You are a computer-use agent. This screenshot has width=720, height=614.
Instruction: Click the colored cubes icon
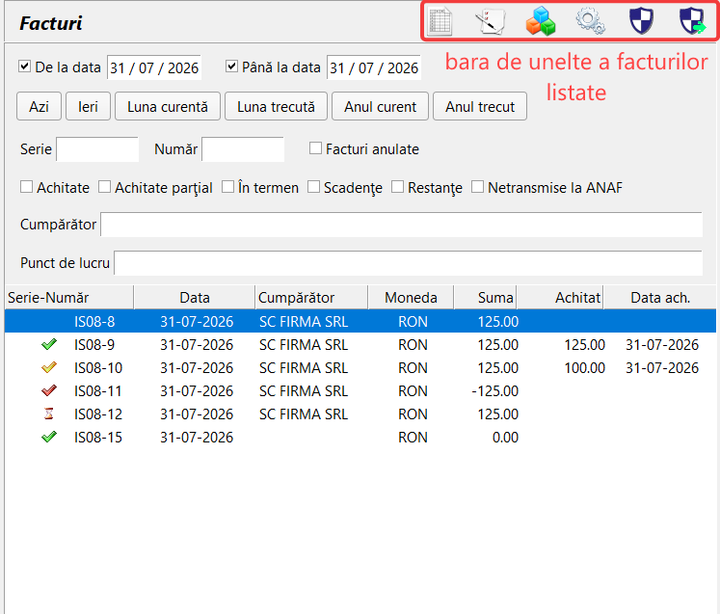point(541,21)
